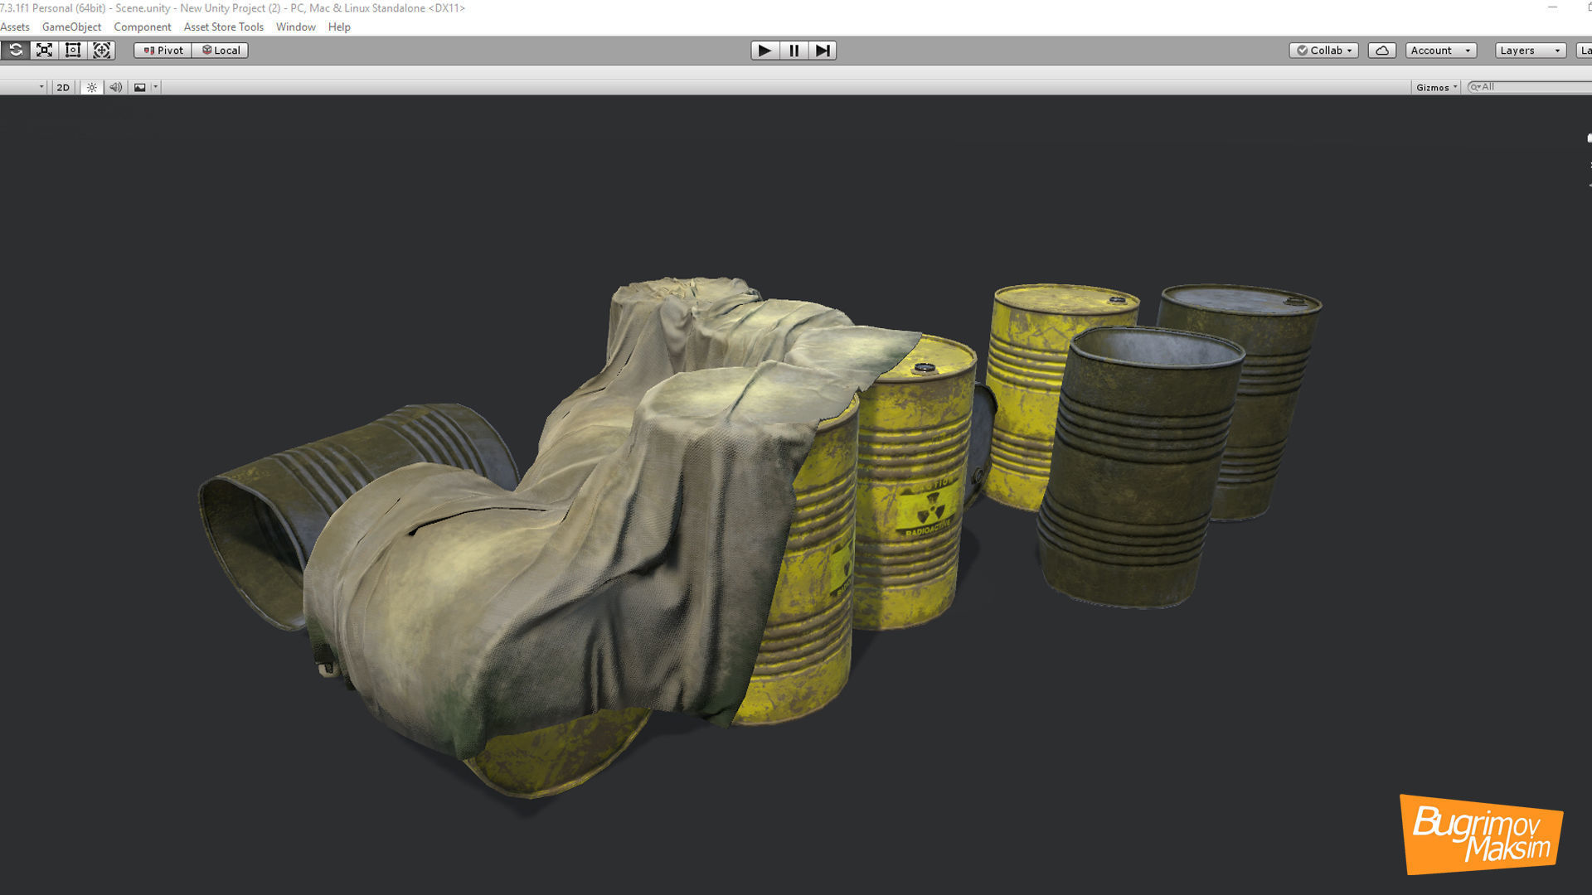The height and width of the screenshot is (895, 1592).
Task: Open search filter magnifier dropdown
Action: point(1475,86)
